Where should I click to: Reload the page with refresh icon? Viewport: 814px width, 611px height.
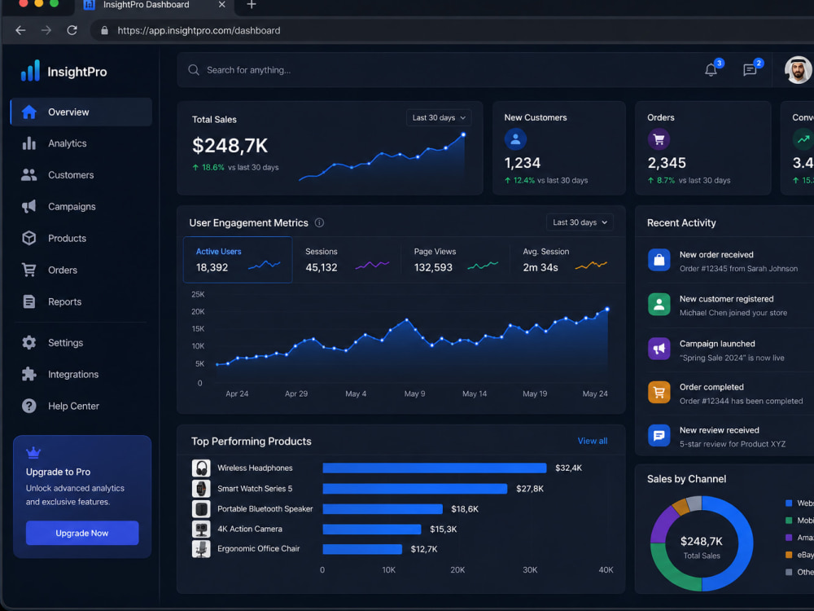[72, 30]
